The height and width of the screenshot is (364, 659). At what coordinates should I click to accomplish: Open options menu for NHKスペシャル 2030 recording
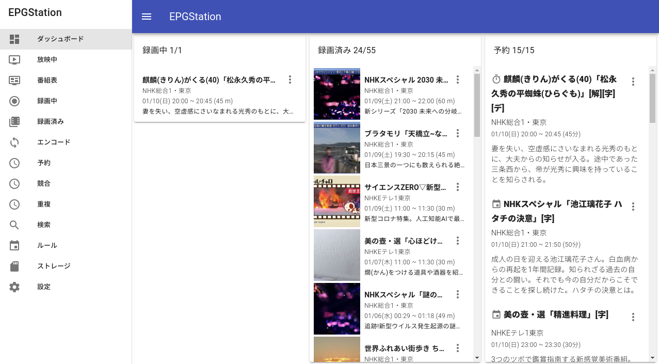coord(457,80)
